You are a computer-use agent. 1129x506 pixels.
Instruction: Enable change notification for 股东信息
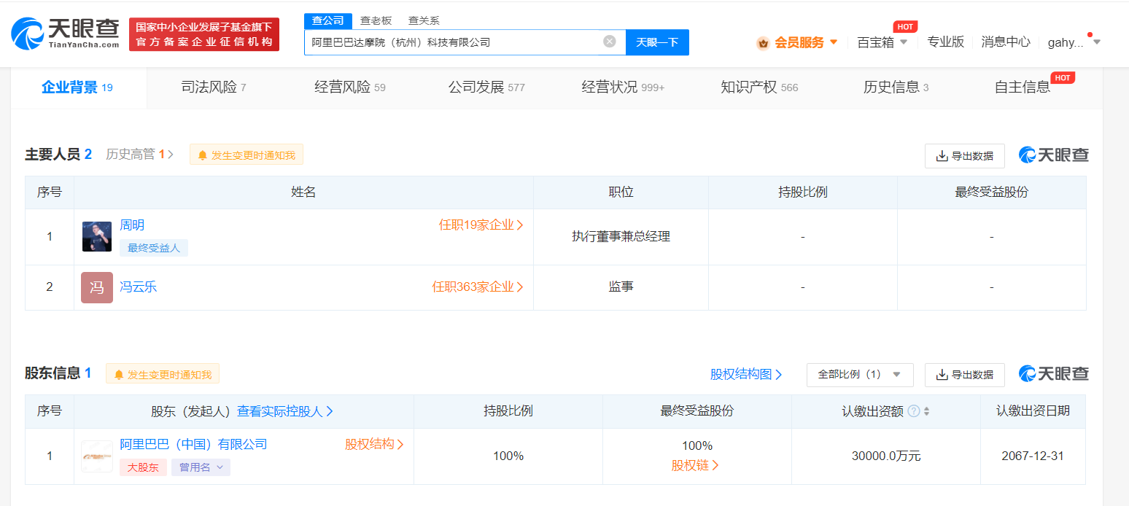[163, 374]
